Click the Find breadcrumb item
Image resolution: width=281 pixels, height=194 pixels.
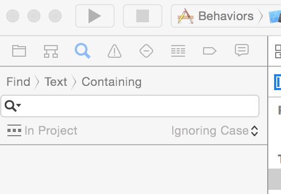[18, 82]
